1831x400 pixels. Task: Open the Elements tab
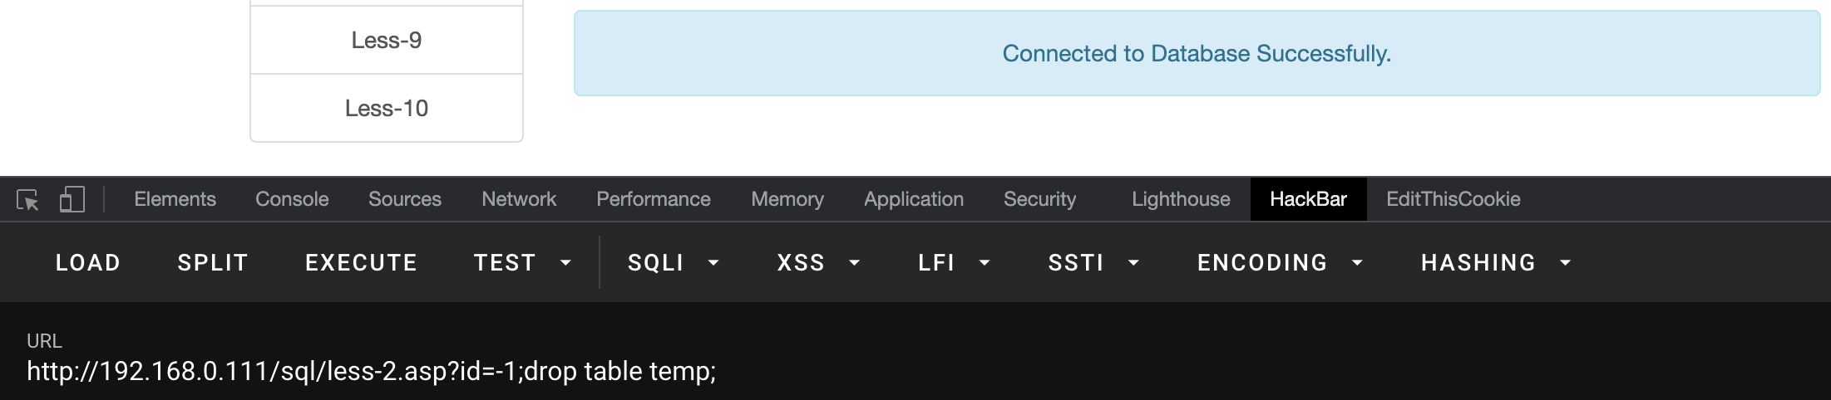(x=175, y=199)
